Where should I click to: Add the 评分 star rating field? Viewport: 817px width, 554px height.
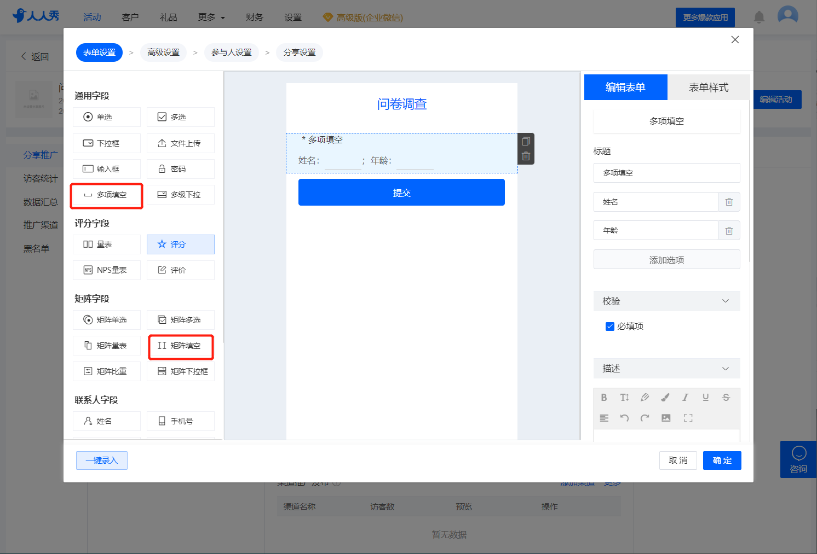181,244
